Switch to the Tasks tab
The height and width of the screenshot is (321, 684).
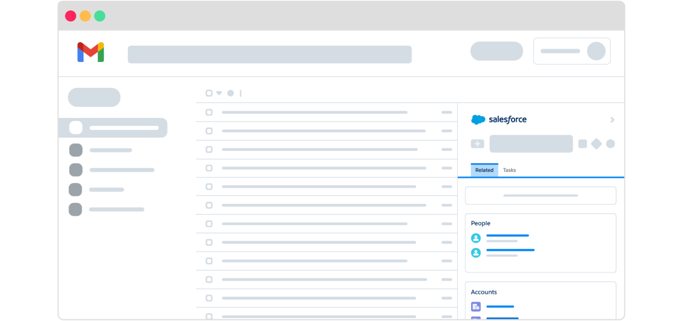[509, 170]
